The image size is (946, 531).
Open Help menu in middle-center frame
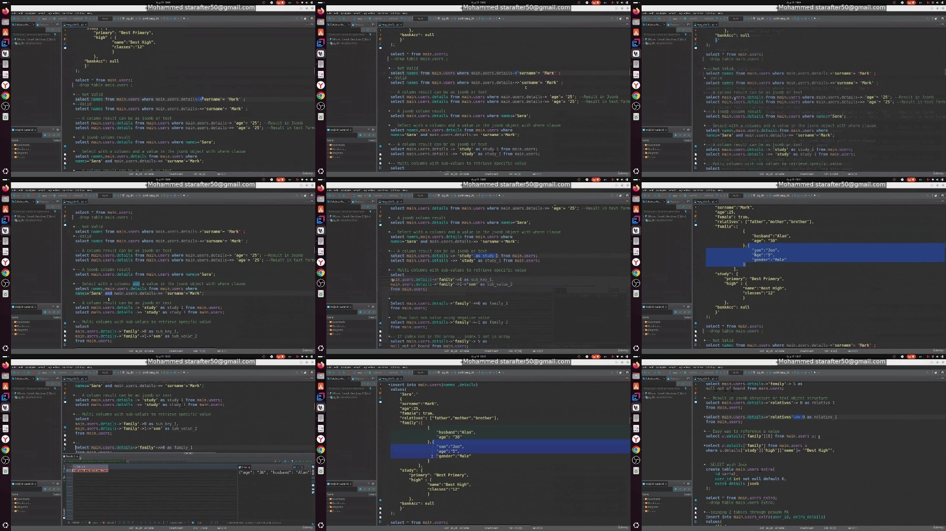coord(404,190)
